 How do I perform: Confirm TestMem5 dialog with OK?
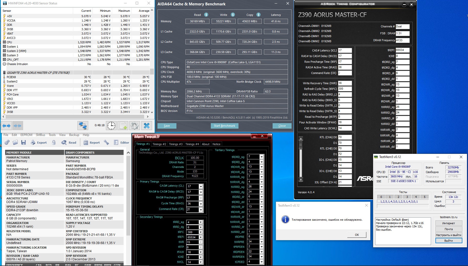(x=357, y=235)
